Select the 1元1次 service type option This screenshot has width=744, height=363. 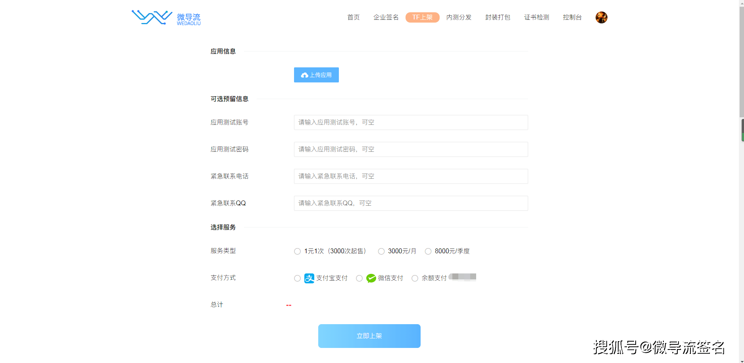coord(297,251)
